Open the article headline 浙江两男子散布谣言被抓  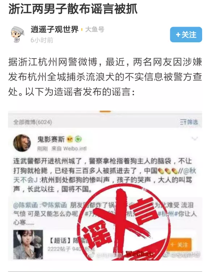click(73, 9)
